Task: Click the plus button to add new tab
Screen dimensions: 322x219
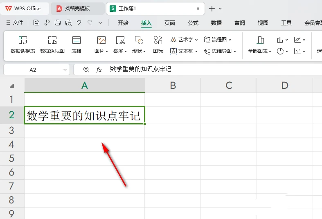Action: [212, 9]
